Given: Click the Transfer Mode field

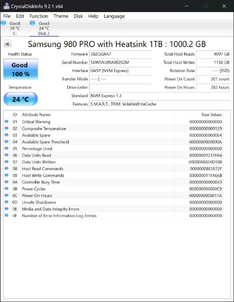Looking at the screenshot, I should (x=120, y=79).
